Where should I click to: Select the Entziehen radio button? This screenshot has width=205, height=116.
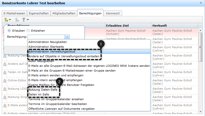28,31
